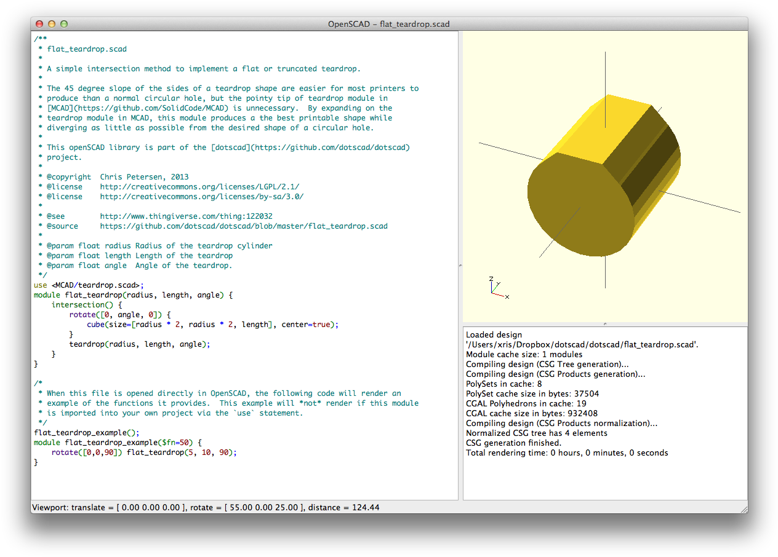Click the LGPL 2.1 license URL
This screenshot has height=557, width=778.
[199, 187]
